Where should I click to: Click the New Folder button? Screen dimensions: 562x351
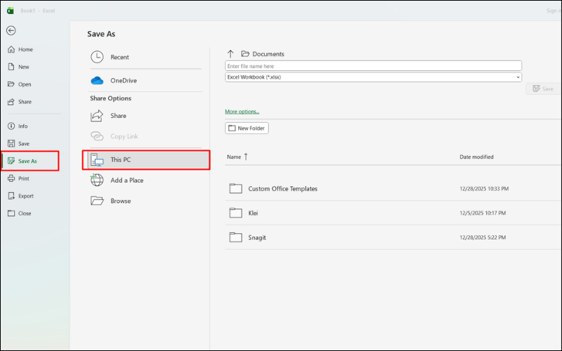click(247, 128)
